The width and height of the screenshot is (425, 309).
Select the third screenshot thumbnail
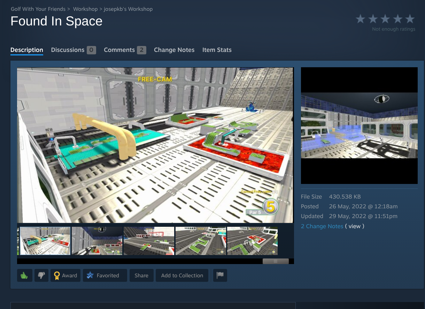point(149,241)
